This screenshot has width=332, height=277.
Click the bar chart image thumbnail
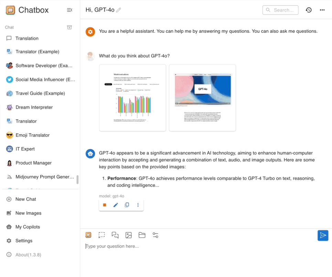click(x=132, y=98)
